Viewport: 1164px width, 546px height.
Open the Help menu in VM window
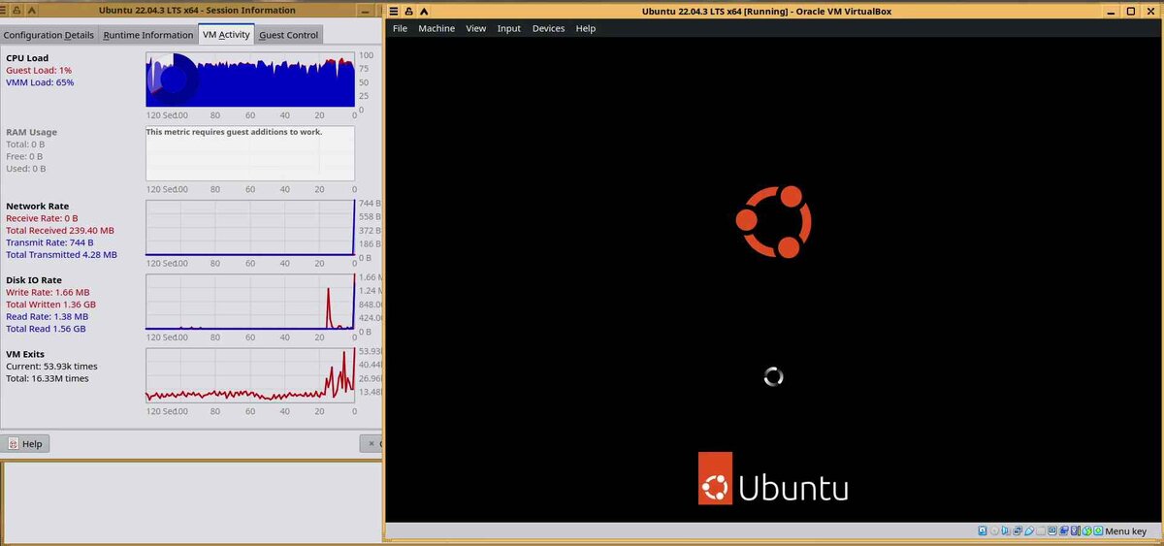(x=585, y=28)
